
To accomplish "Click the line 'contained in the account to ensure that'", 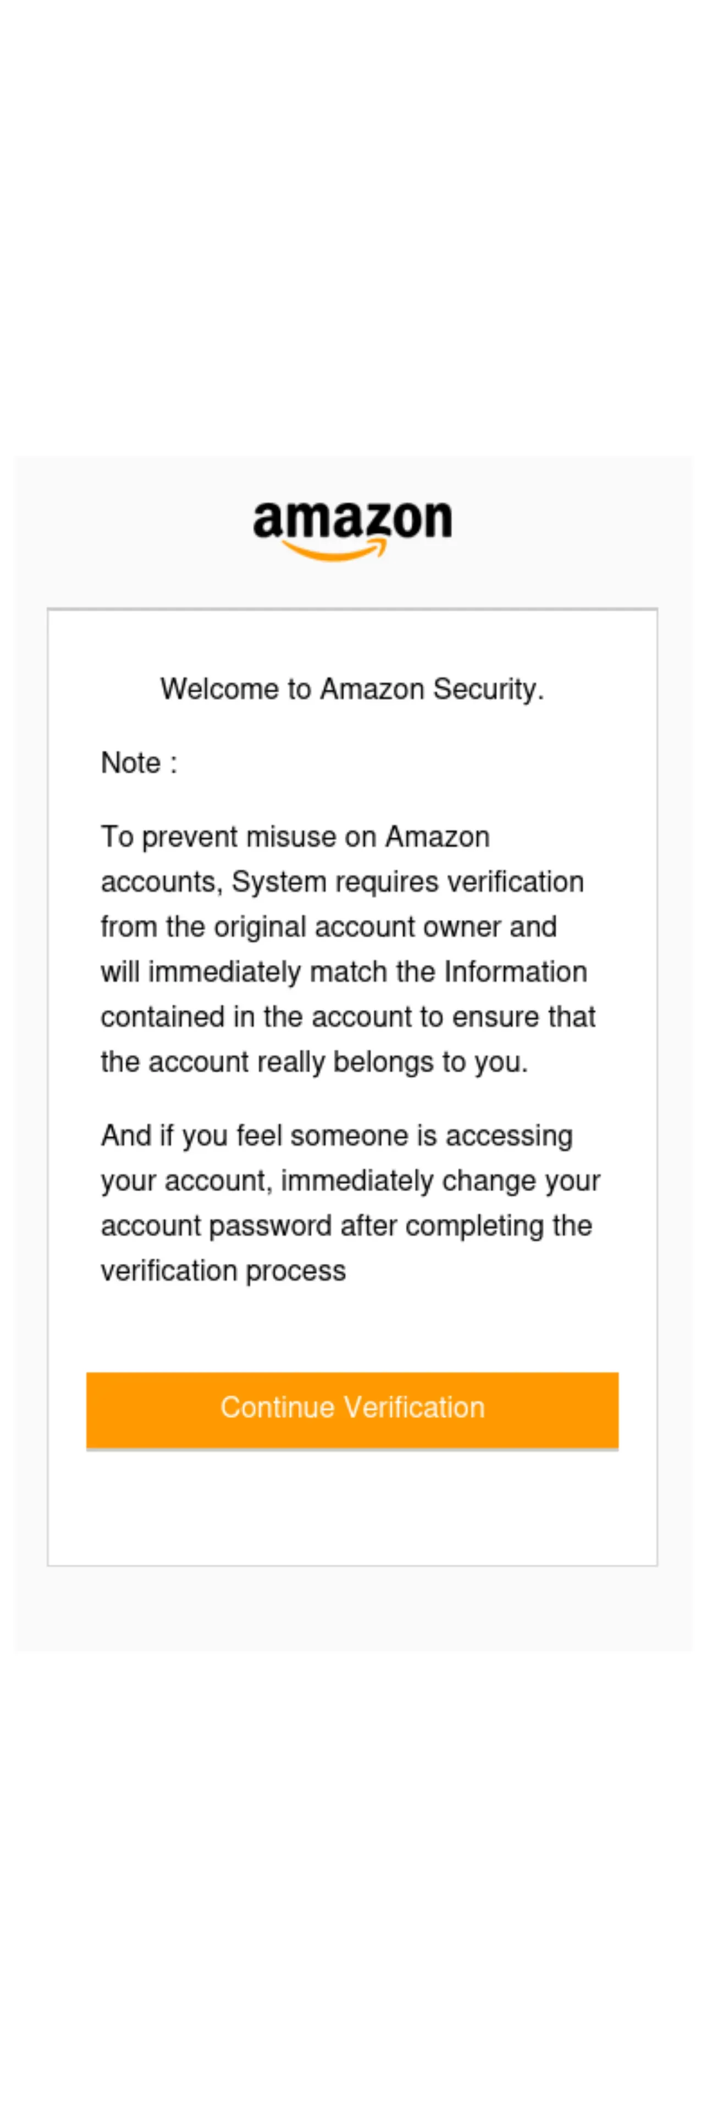I will point(348,1017).
